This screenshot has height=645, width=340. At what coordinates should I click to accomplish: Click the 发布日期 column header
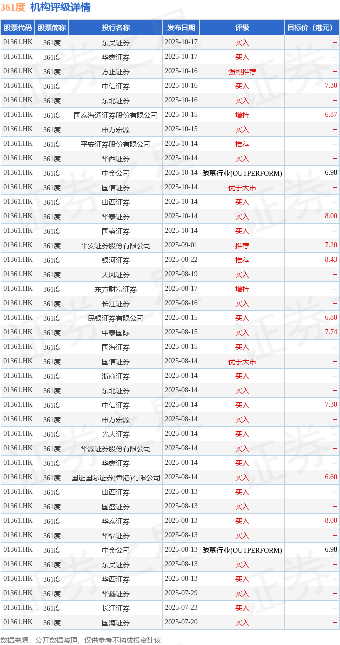[181, 28]
